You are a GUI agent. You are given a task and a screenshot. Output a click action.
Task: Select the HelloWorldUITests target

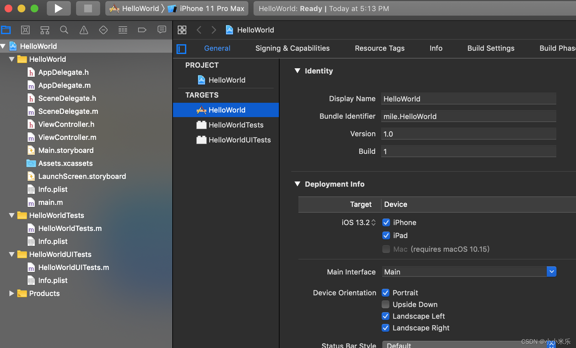tap(226, 140)
